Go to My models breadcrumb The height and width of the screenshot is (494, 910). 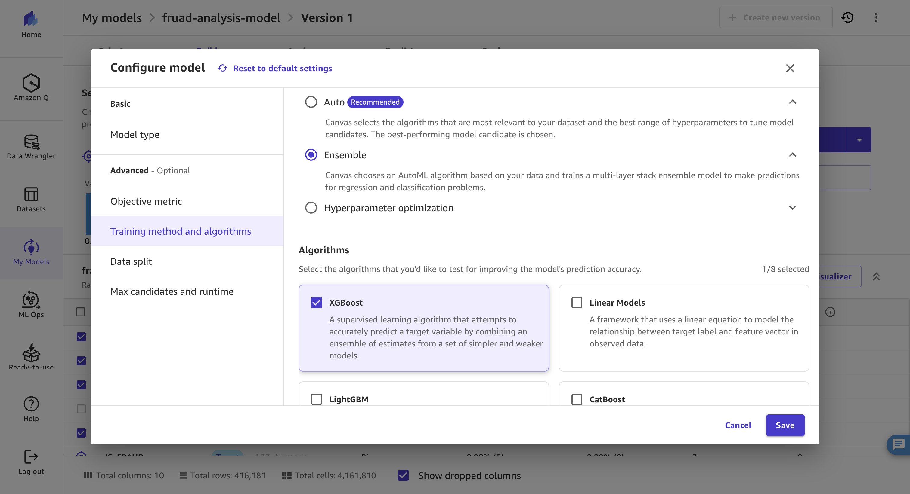coord(112,18)
